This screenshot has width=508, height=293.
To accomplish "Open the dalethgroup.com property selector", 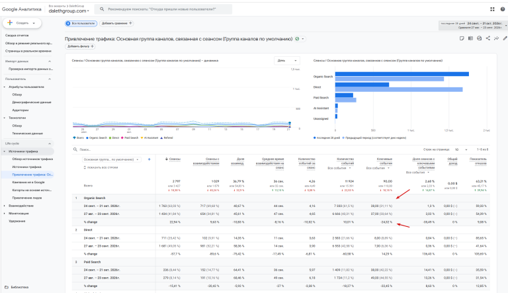I will [x=69, y=11].
